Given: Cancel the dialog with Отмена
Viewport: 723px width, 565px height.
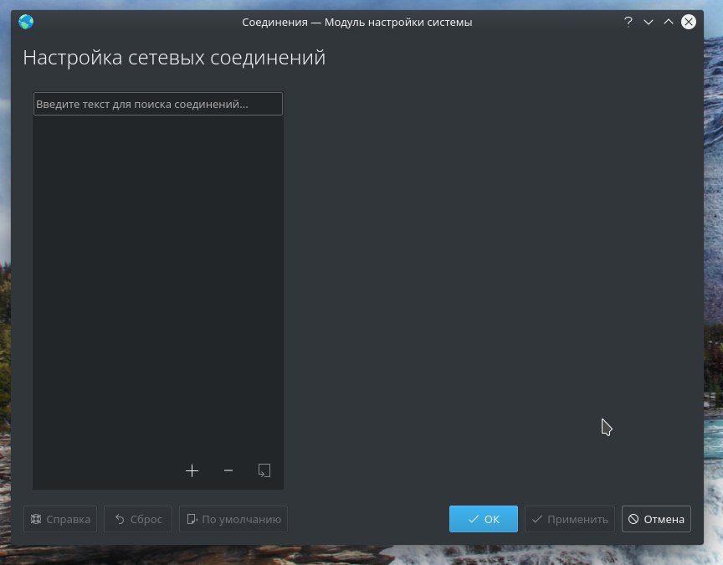Looking at the screenshot, I should pos(656,519).
